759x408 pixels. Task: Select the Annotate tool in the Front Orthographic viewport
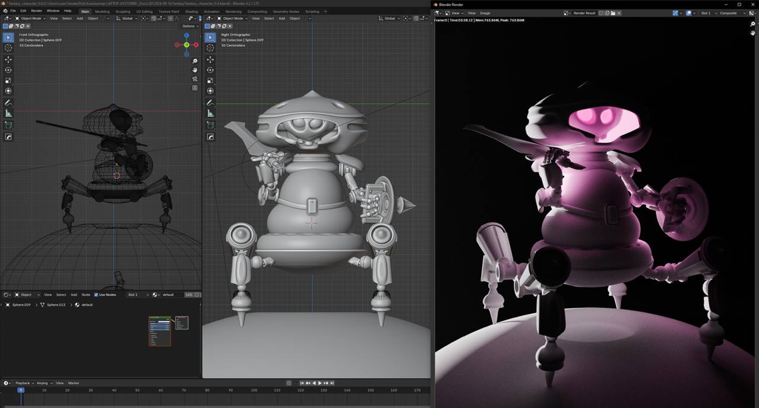8,102
